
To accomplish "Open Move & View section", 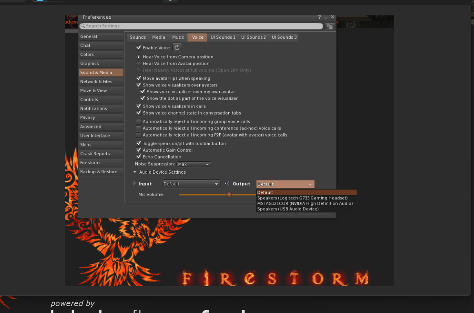I will coord(101,90).
